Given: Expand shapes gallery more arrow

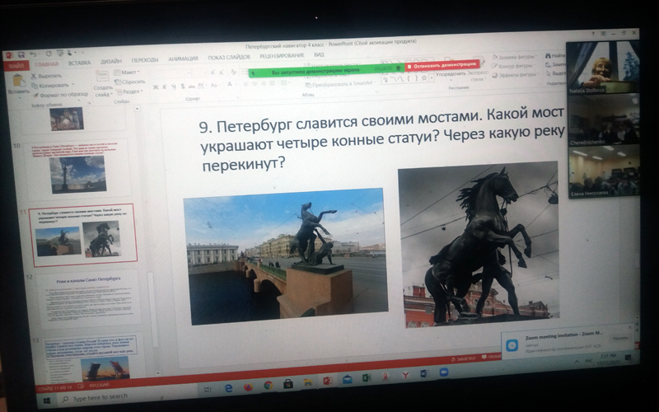Looking at the screenshot, I should pos(431,77).
